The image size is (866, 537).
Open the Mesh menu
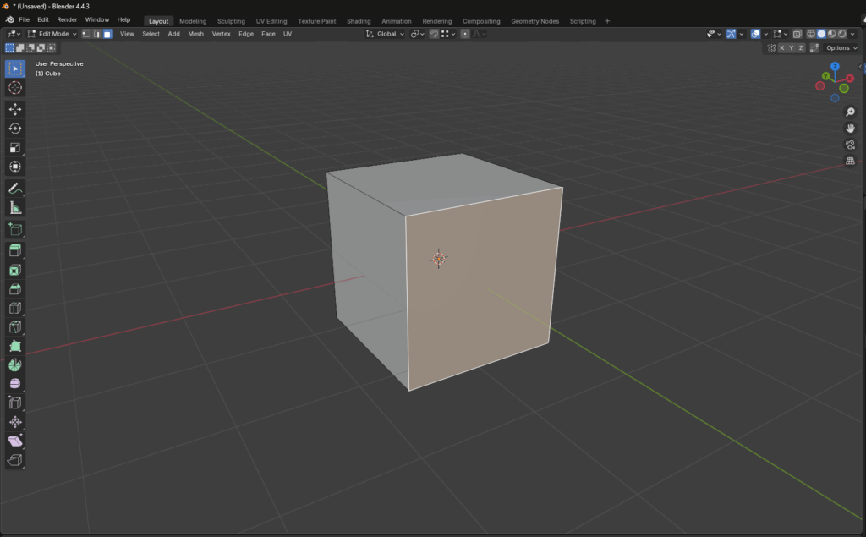pos(195,34)
